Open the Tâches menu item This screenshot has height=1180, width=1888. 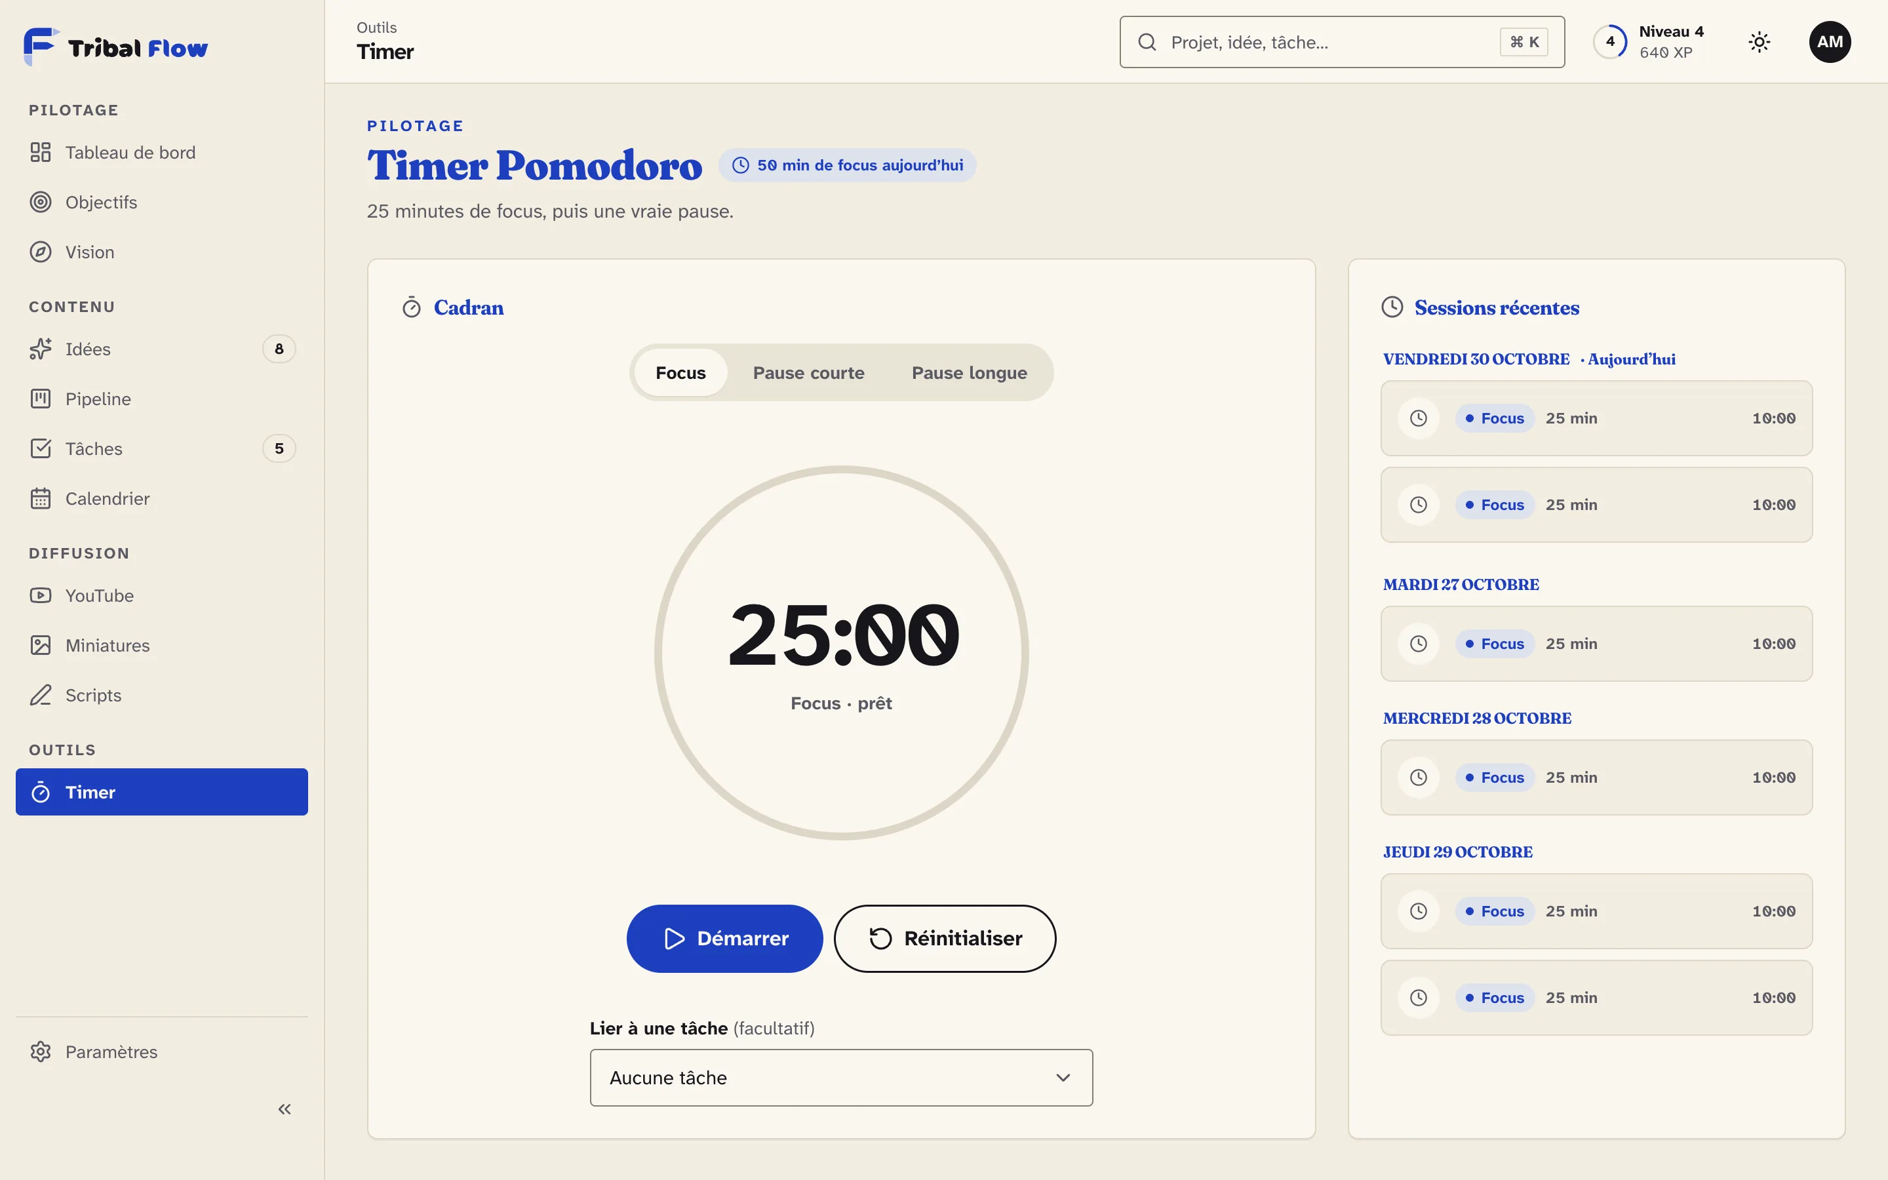tap(161, 449)
